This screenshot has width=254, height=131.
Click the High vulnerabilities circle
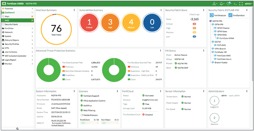click(110, 23)
